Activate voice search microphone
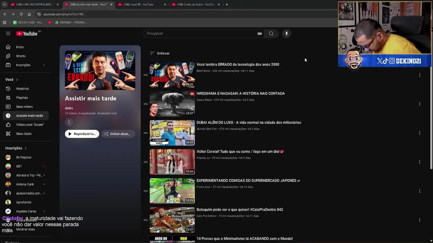The height and width of the screenshot is (243, 433). click(x=287, y=33)
